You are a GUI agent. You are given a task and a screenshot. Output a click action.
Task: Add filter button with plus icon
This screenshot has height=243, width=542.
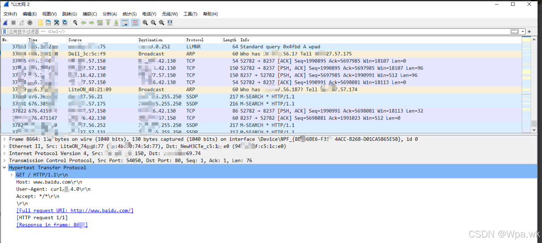coord(529,32)
